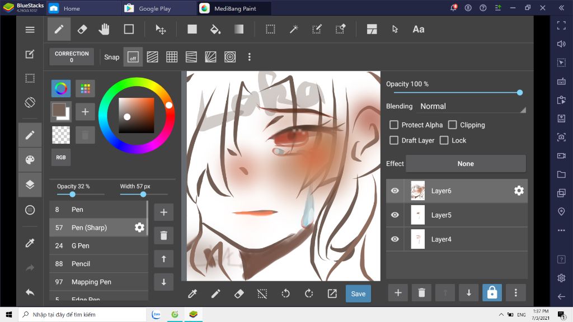Select the Eraser tool in top toolbar
The height and width of the screenshot is (322, 573).
[82, 29]
